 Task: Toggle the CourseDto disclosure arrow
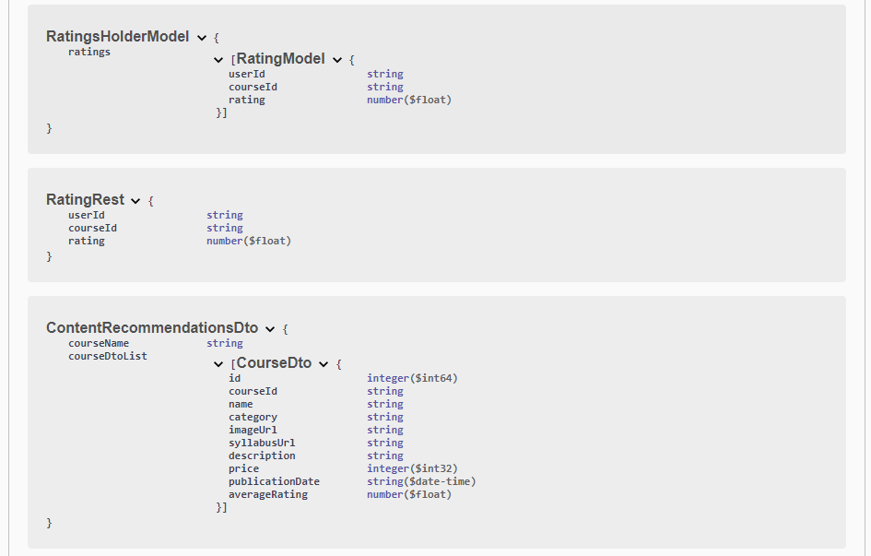[323, 362]
